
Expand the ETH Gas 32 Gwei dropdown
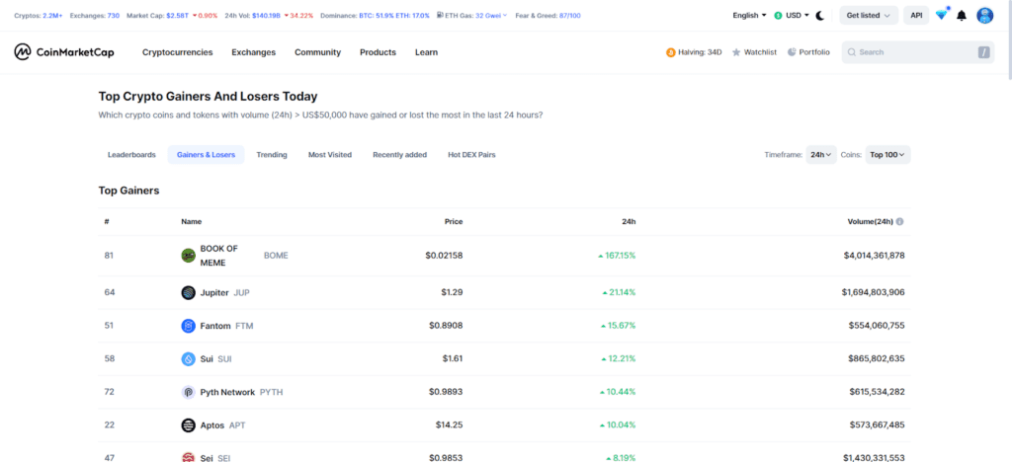491,15
